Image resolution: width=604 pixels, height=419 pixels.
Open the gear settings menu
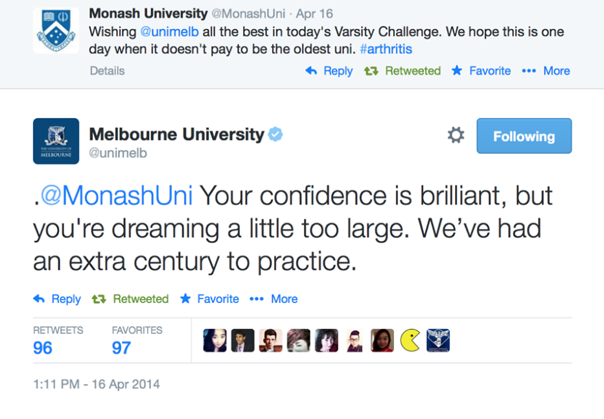pos(456,136)
